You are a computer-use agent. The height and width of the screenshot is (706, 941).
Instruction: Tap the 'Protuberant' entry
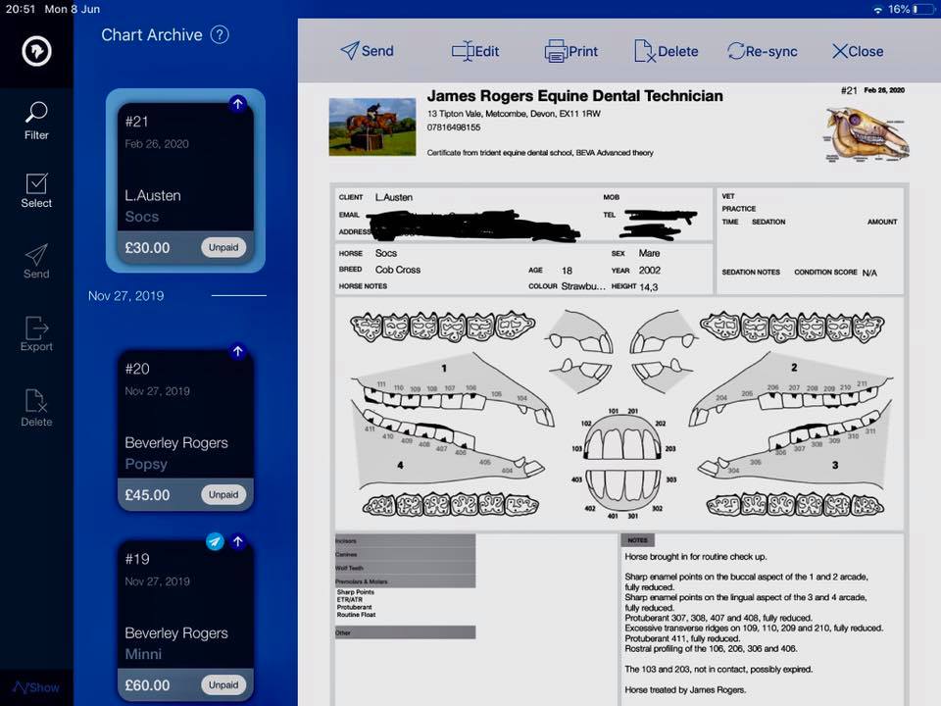click(354, 607)
